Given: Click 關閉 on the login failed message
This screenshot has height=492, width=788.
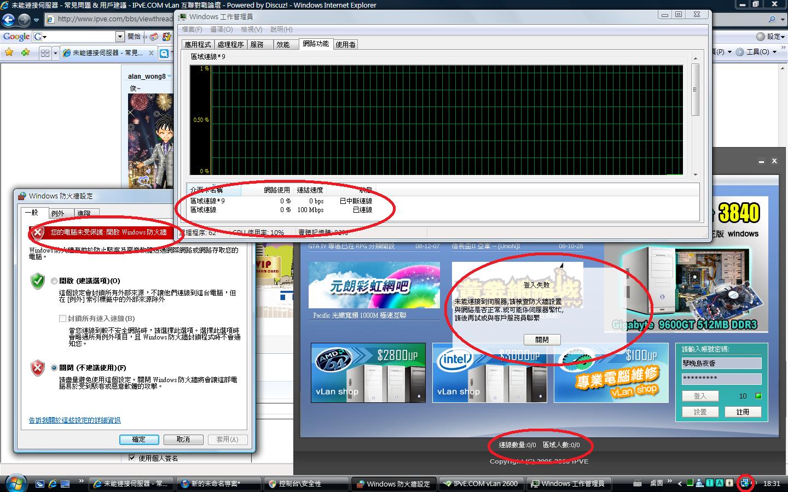Looking at the screenshot, I should coord(542,339).
